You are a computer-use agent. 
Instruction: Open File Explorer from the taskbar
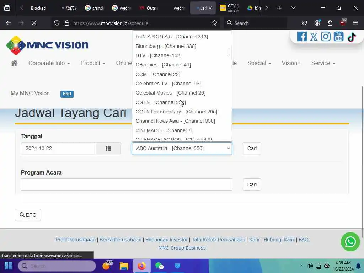124,266
